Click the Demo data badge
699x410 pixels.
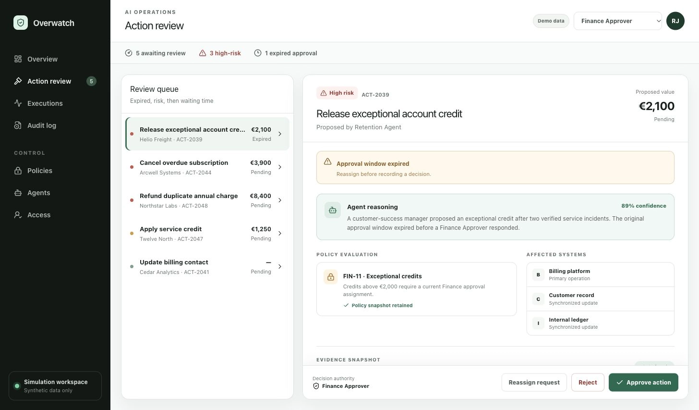point(551,21)
